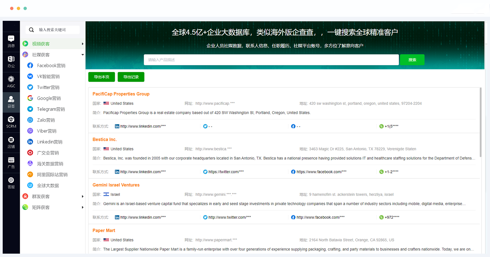Open the SCRM icon in left rail
Screen dimensions: 490x257
(11, 122)
